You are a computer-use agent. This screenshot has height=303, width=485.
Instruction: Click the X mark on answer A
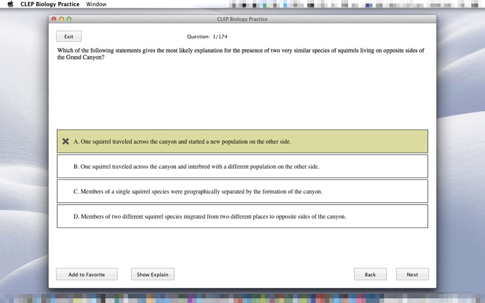[65, 141]
